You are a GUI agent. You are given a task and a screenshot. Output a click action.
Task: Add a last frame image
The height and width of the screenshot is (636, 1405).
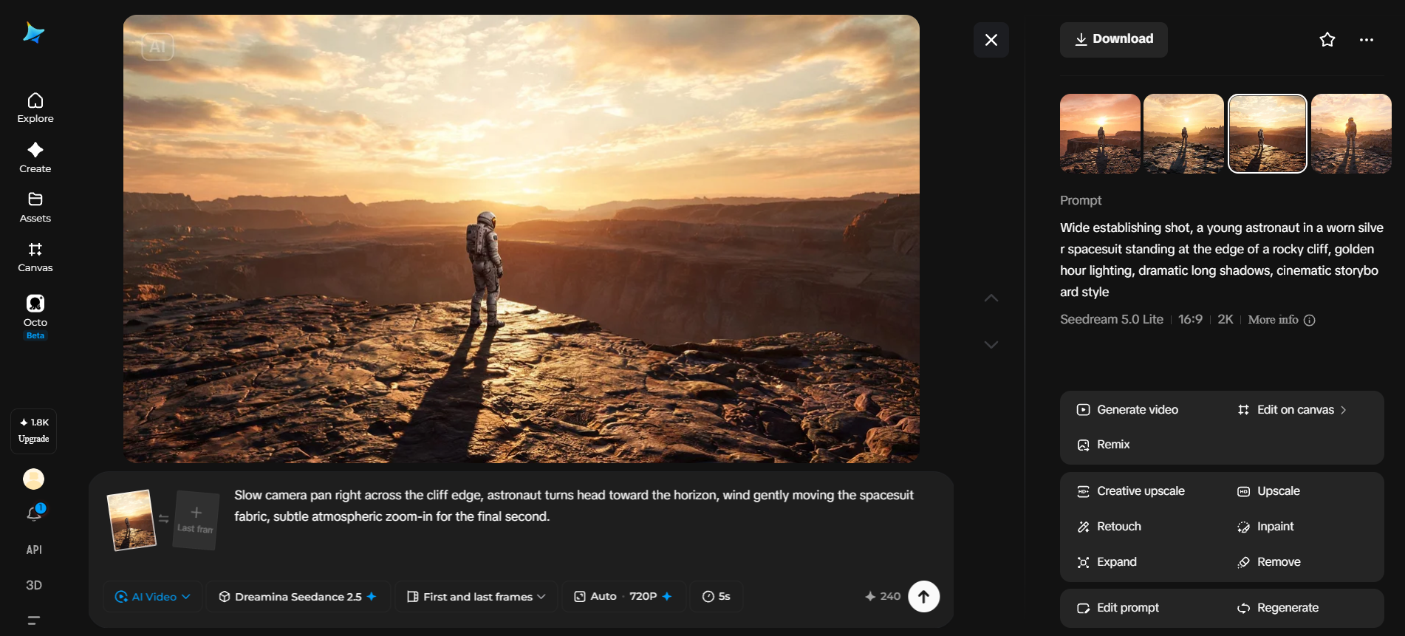point(196,520)
